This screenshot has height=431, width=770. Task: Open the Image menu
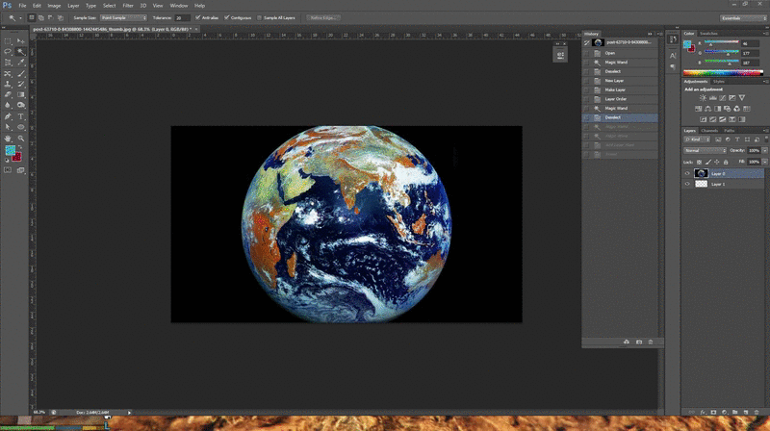pos(54,6)
